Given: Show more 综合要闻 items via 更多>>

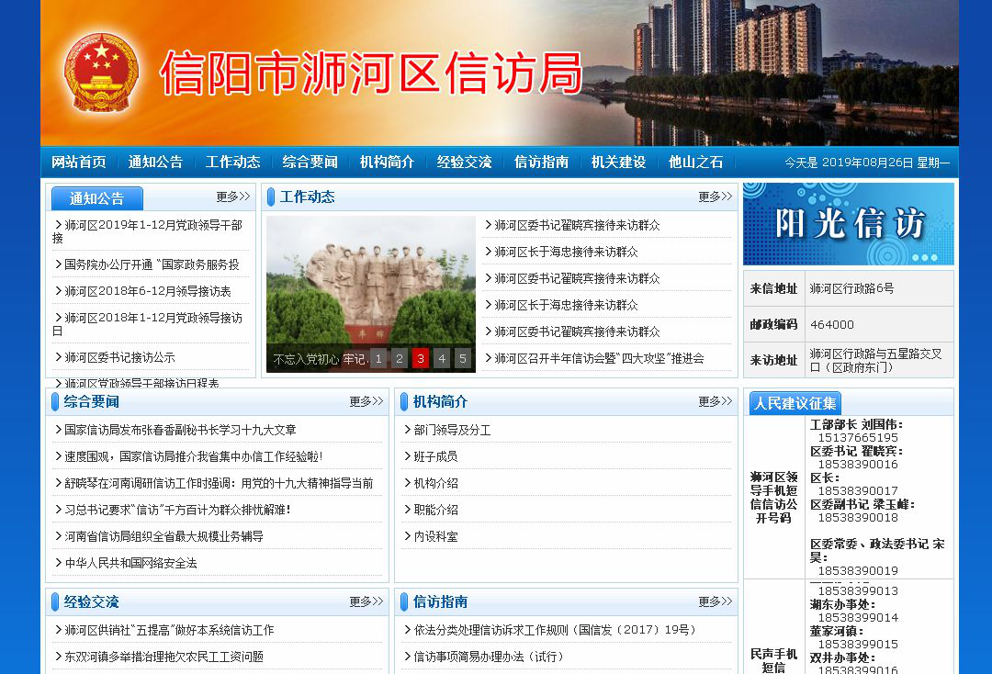Looking at the screenshot, I should pos(366,401).
